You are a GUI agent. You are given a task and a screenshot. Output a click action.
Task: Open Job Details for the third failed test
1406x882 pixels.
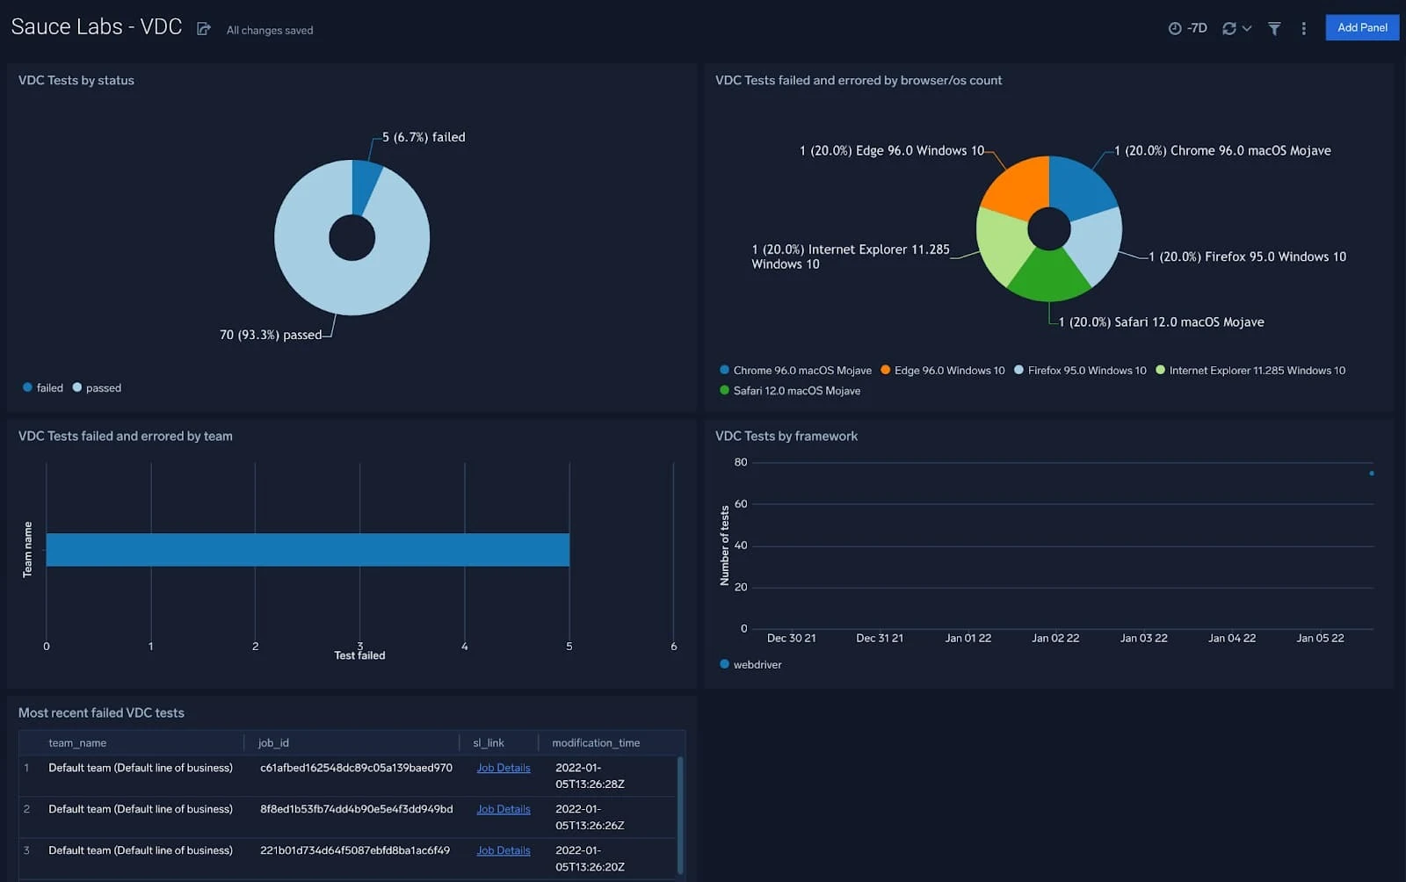pos(503,849)
